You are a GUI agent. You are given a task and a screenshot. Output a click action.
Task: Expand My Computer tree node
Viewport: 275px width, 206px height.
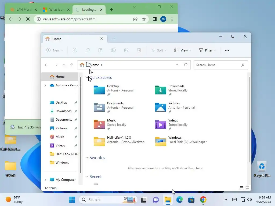pos(45,180)
